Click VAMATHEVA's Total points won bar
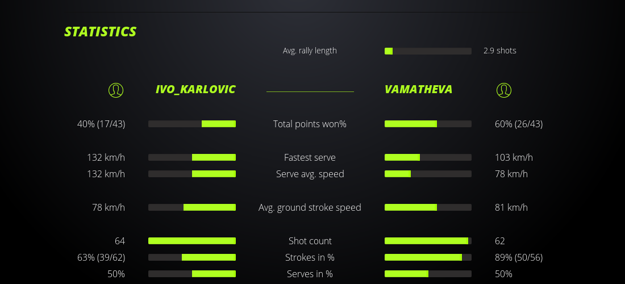The width and height of the screenshot is (625, 284). [x=428, y=124]
